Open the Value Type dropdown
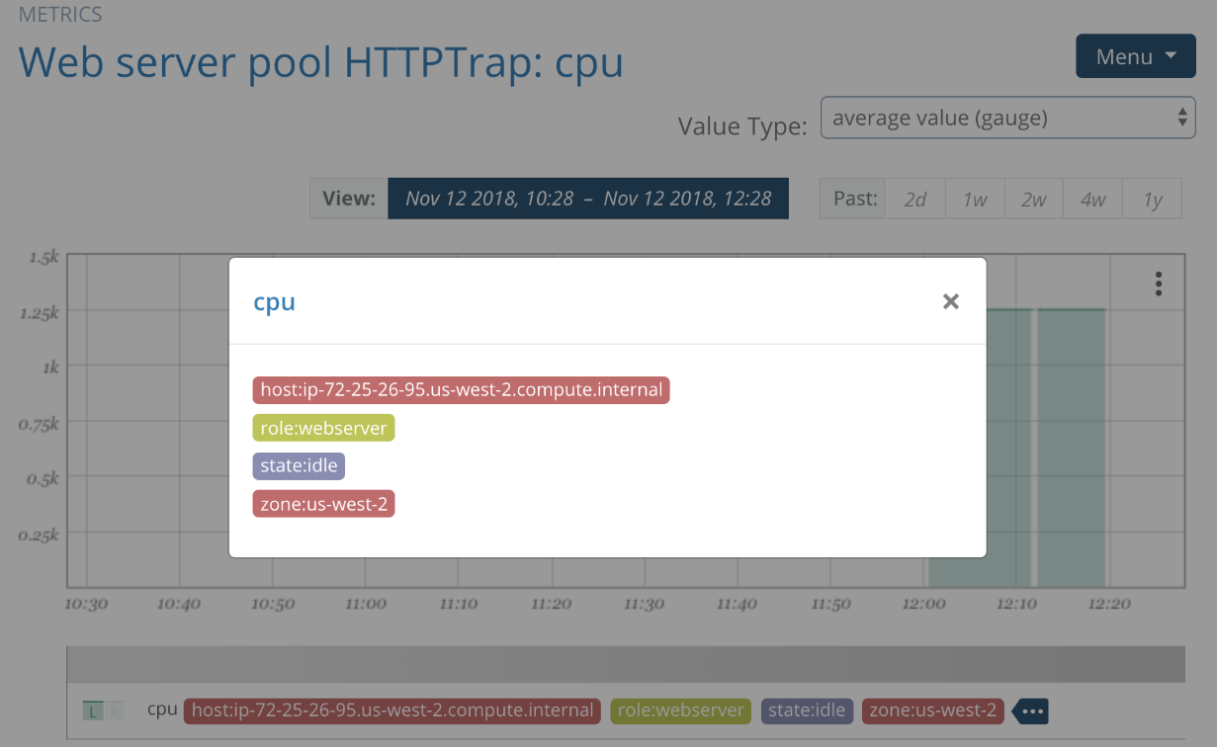Viewport: 1217px width, 747px height. click(x=1007, y=117)
